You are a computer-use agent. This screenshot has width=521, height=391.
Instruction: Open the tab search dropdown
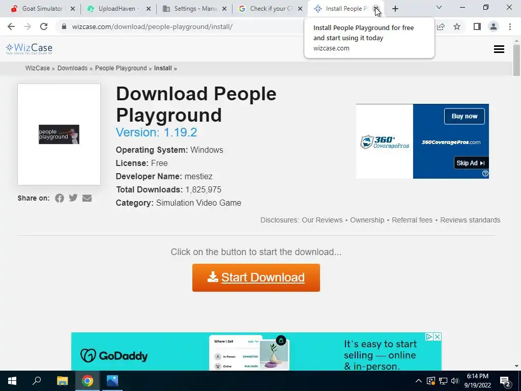tap(439, 7)
